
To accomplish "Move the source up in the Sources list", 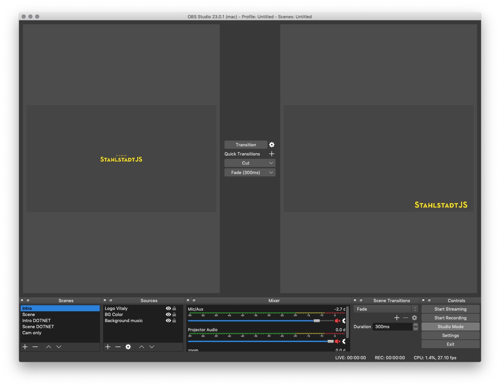I will click(x=142, y=347).
